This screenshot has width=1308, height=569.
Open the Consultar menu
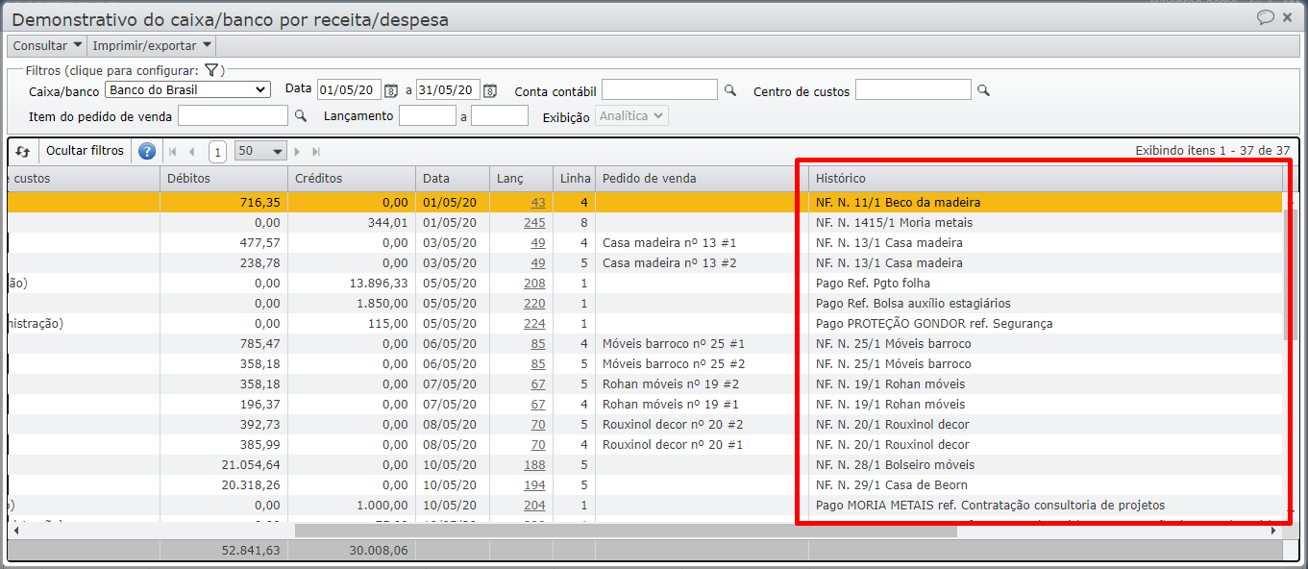pyautogui.click(x=47, y=45)
